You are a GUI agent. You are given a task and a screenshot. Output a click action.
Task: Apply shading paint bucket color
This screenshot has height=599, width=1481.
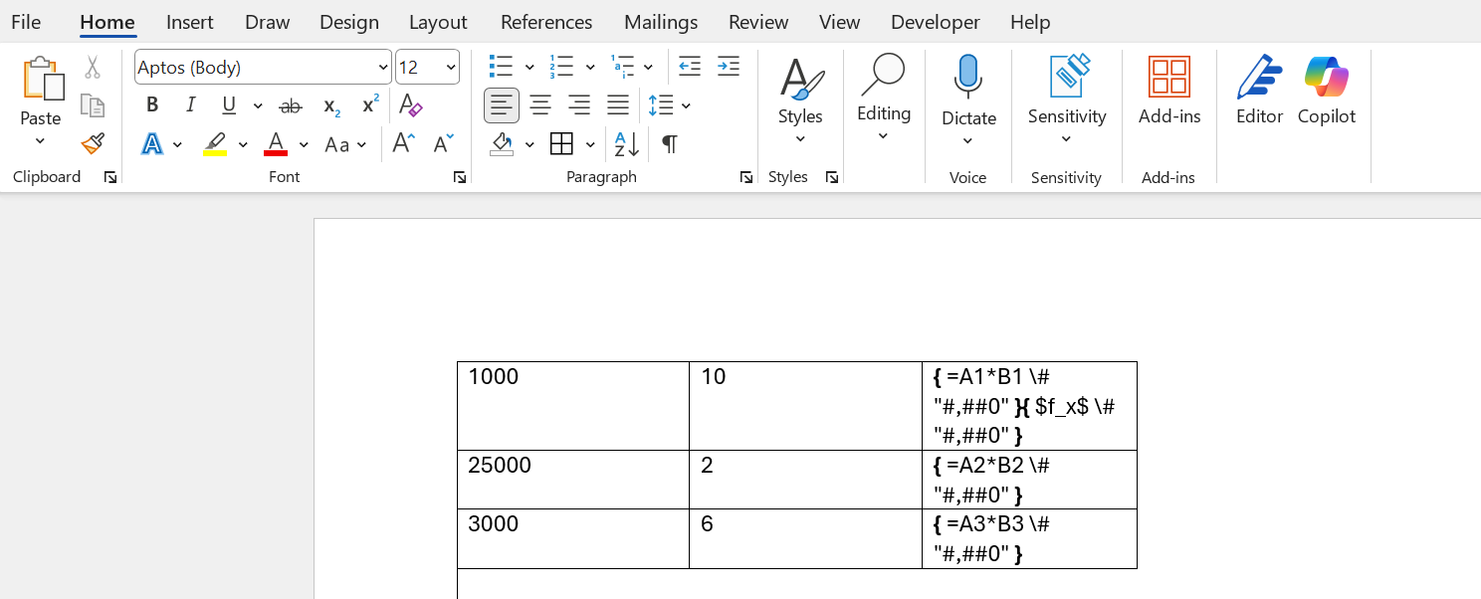pos(502,145)
